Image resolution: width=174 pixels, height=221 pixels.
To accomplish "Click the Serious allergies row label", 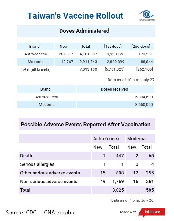I will click(37, 164).
